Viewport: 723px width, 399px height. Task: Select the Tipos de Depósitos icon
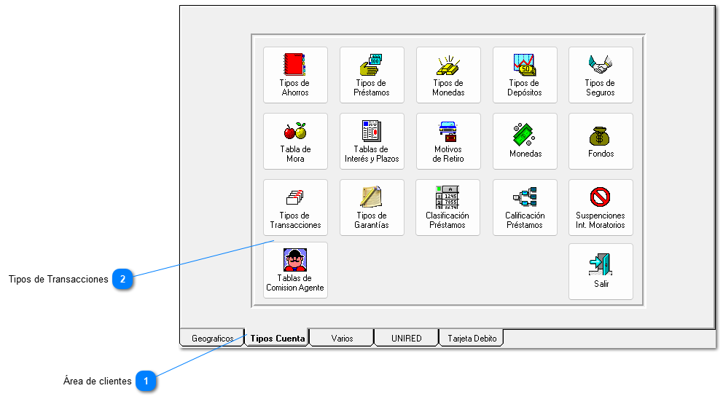[525, 75]
